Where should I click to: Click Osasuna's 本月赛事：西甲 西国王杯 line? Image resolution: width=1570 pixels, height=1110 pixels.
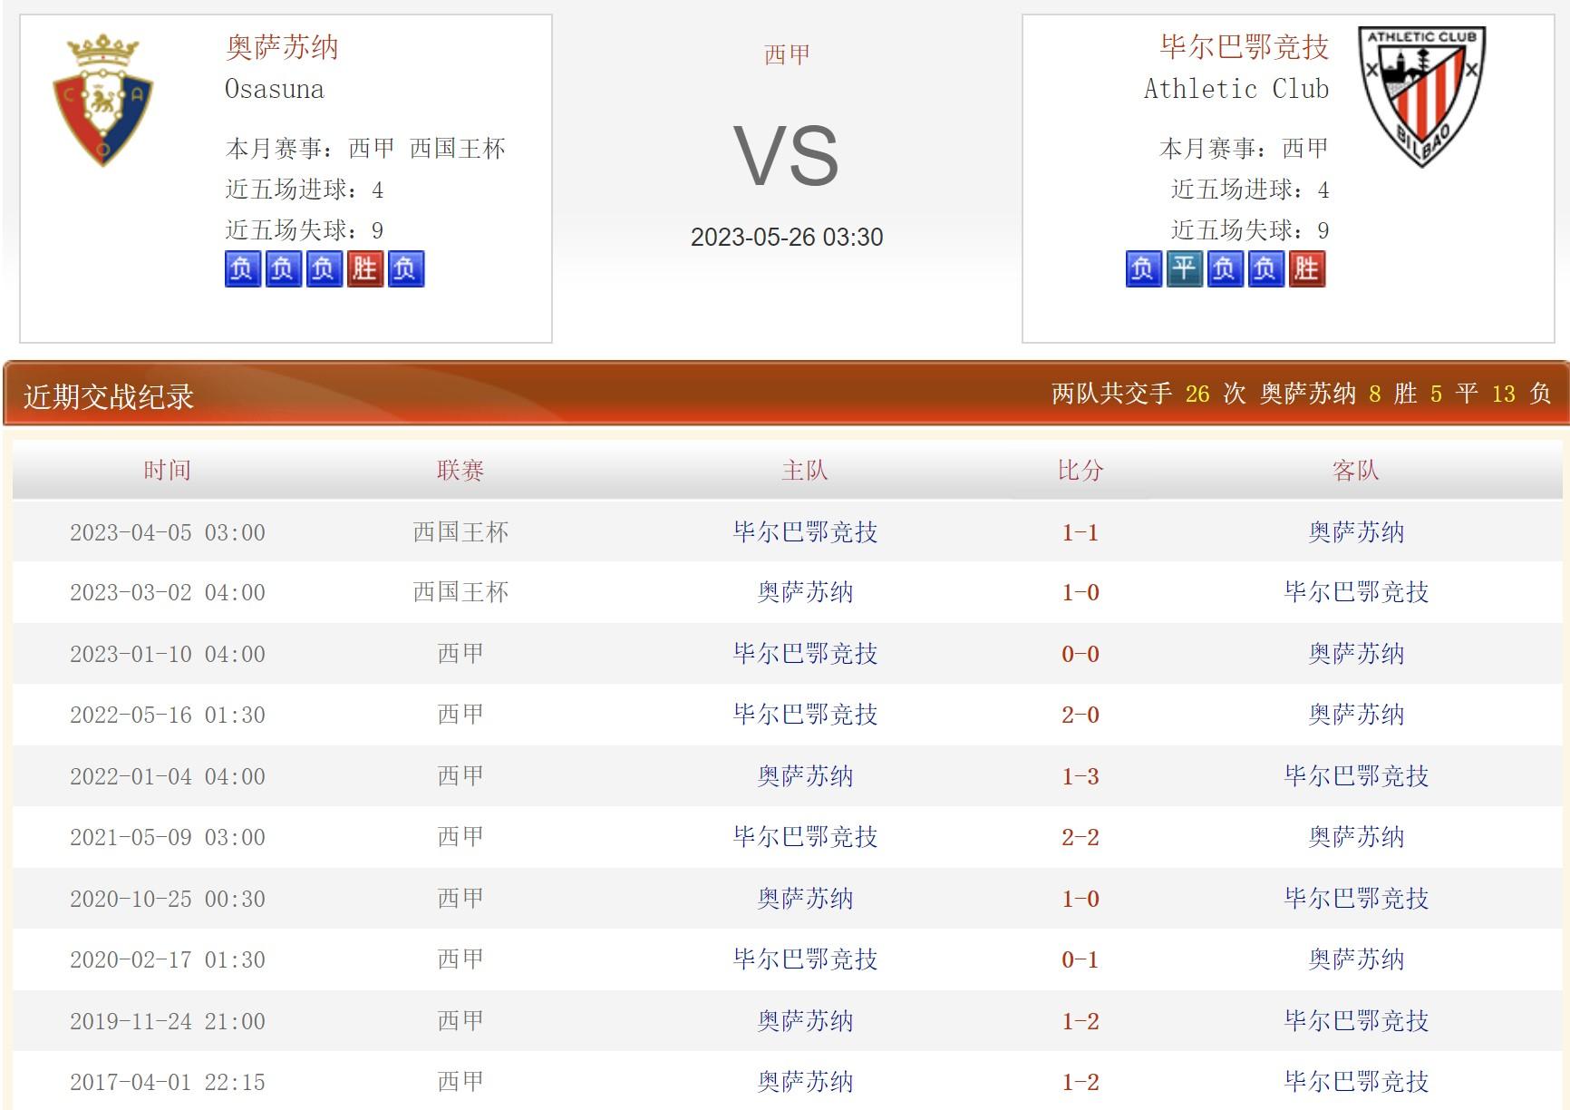coord(365,149)
